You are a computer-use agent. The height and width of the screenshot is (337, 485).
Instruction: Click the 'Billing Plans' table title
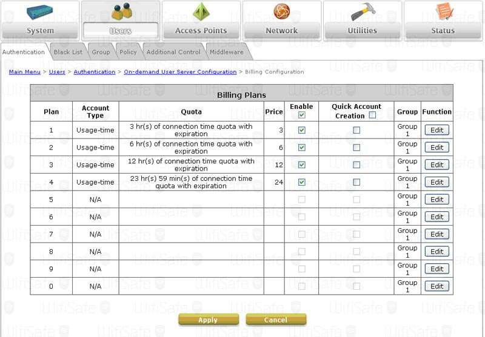(x=241, y=95)
